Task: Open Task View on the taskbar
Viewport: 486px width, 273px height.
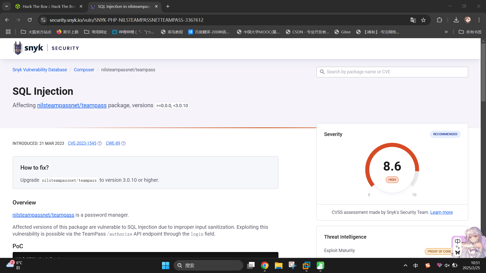Action: tap(251, 265)
